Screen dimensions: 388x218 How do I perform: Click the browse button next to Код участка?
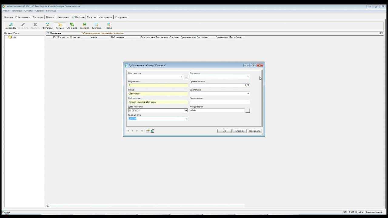tap(186, 77)
